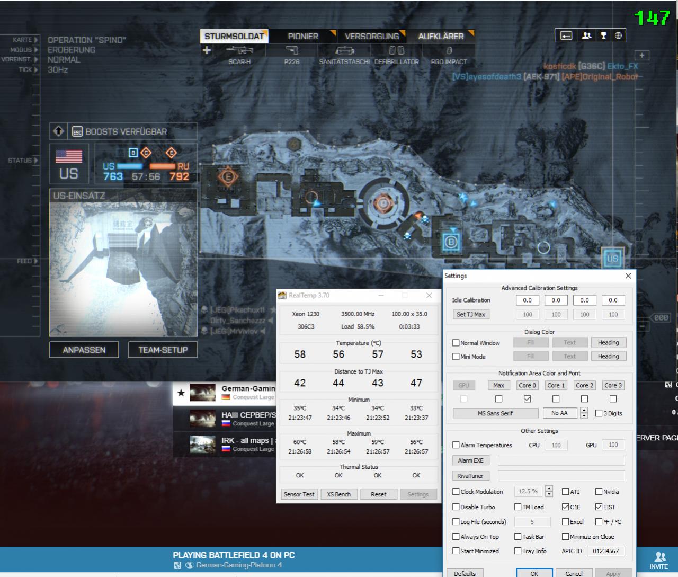
Task: Expand the Modus sidebar arrow
Action: [x=37, y=50]
